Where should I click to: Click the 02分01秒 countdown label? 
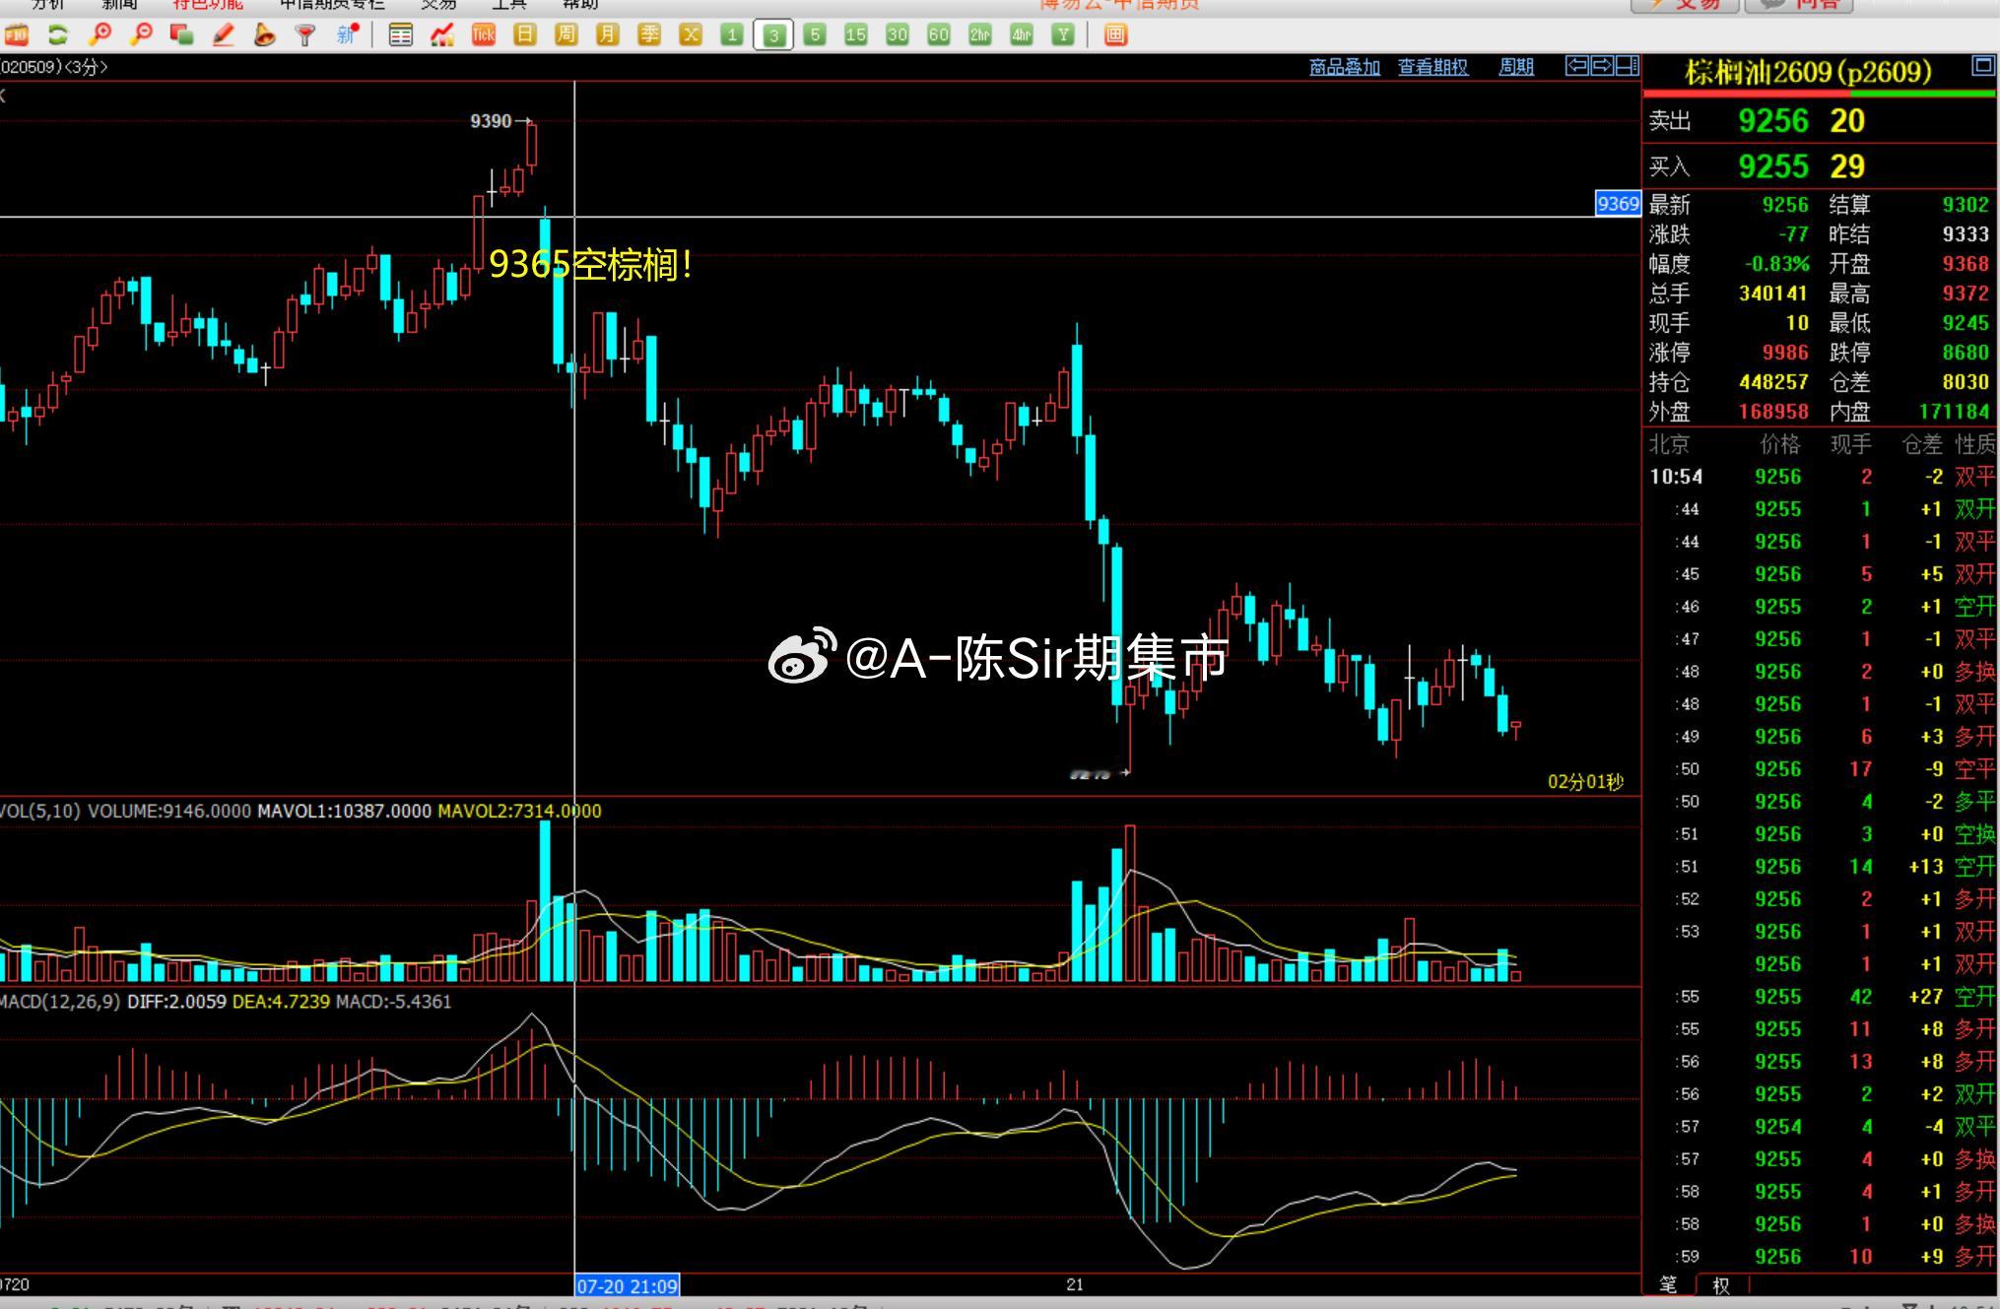[1585, 782]
